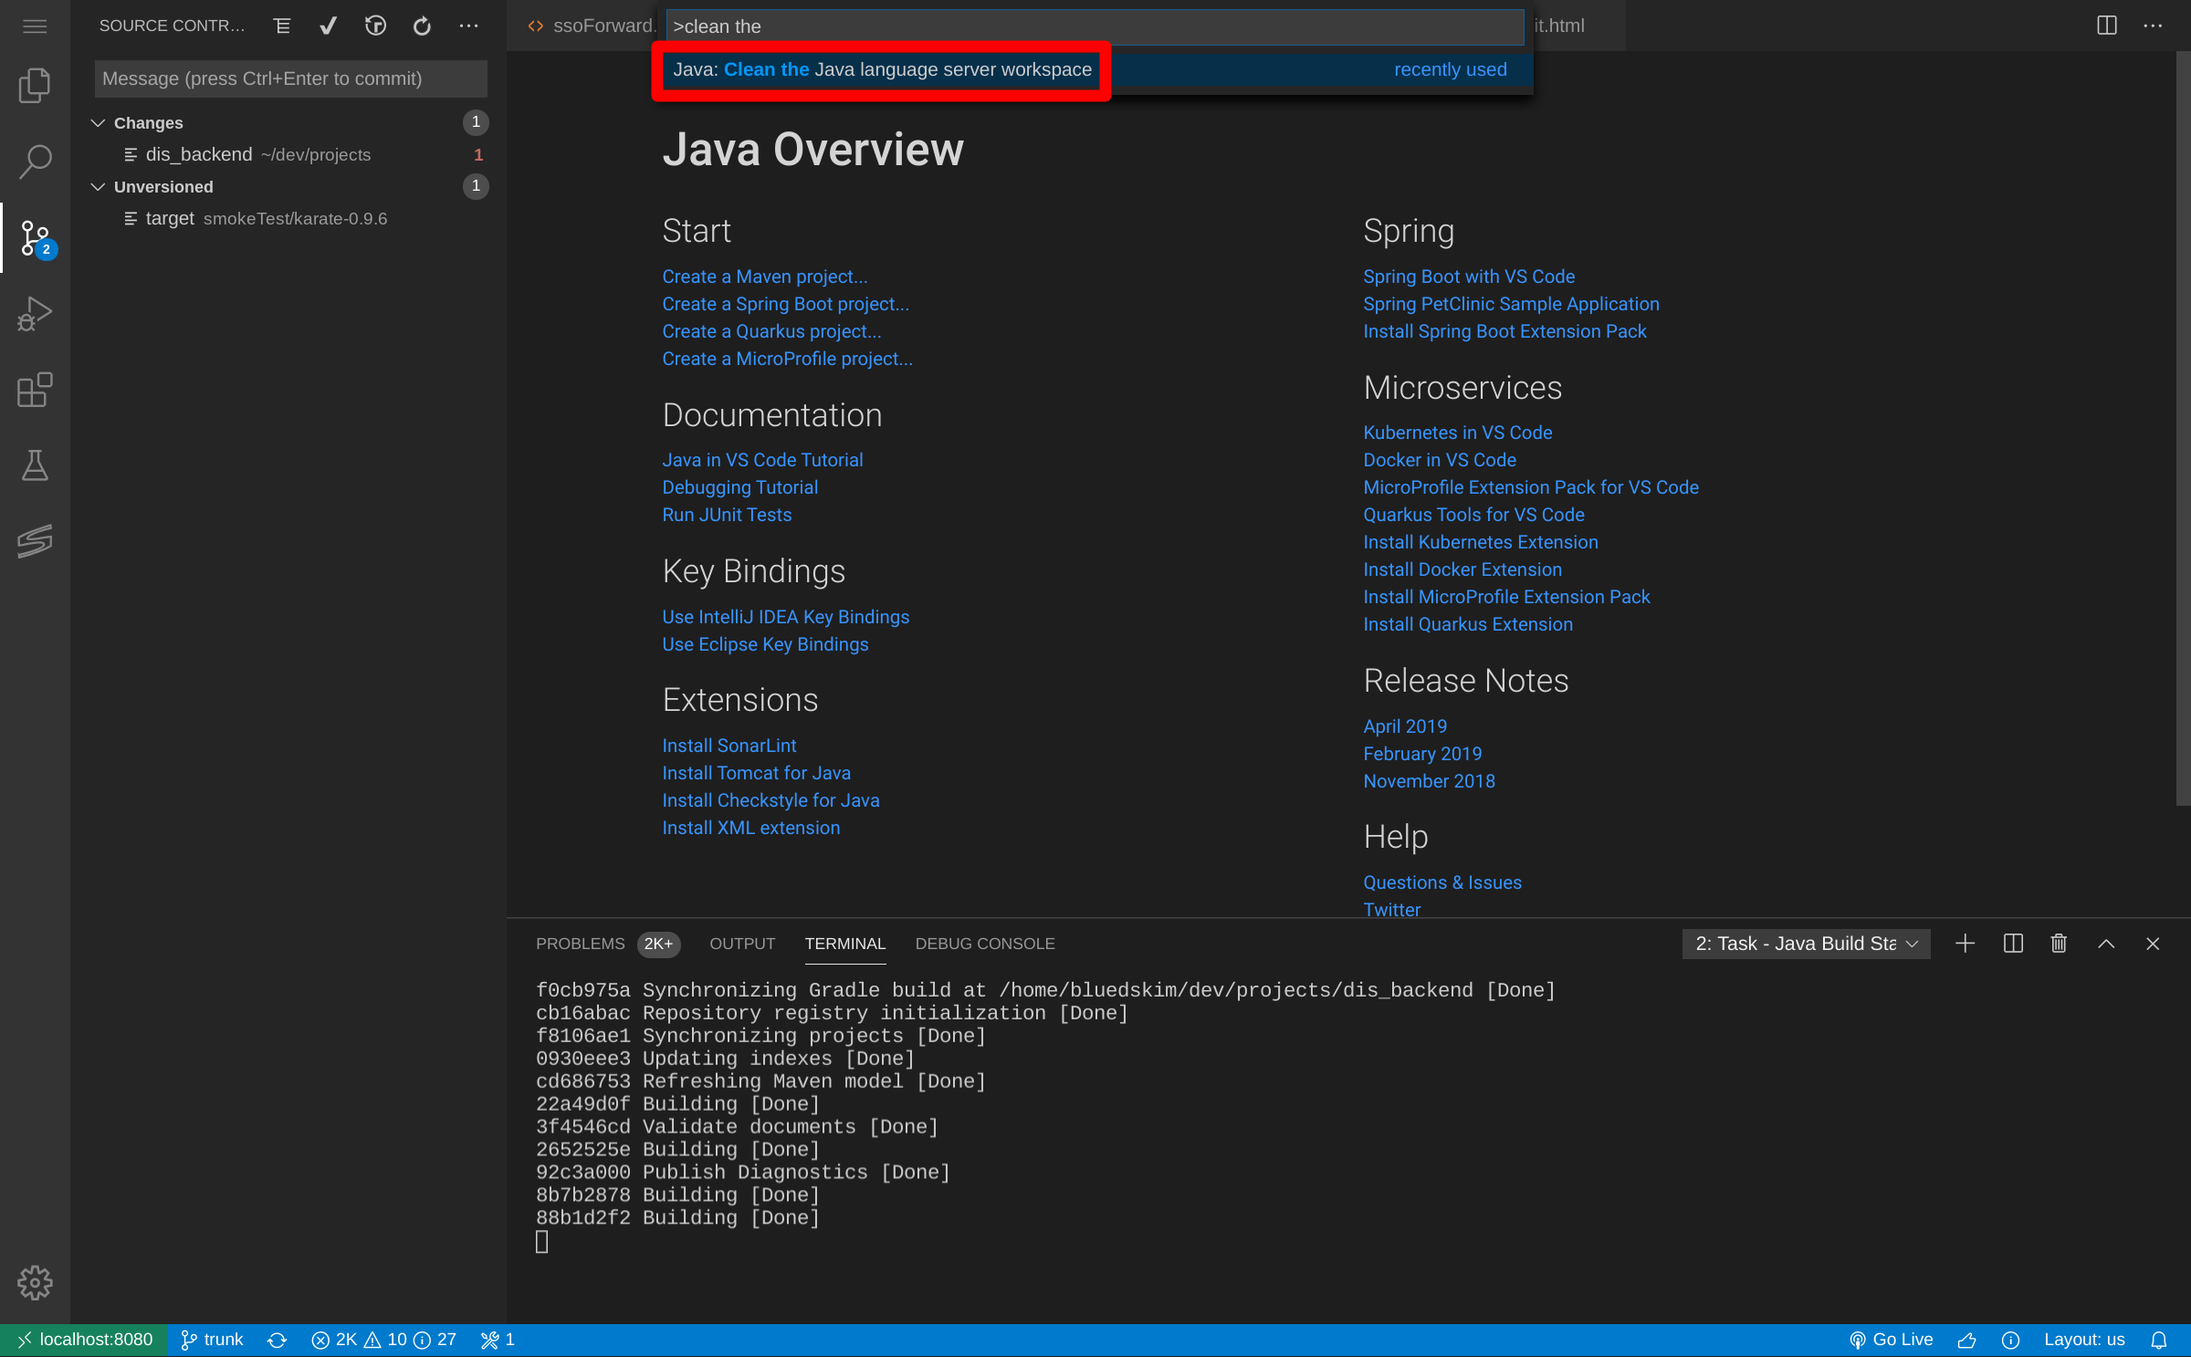The image size is (2191, 1357).
Task: Click Use IntelliJ IDEA Key Bindings link
Action: pyautogui.click(x=786, y=617)
